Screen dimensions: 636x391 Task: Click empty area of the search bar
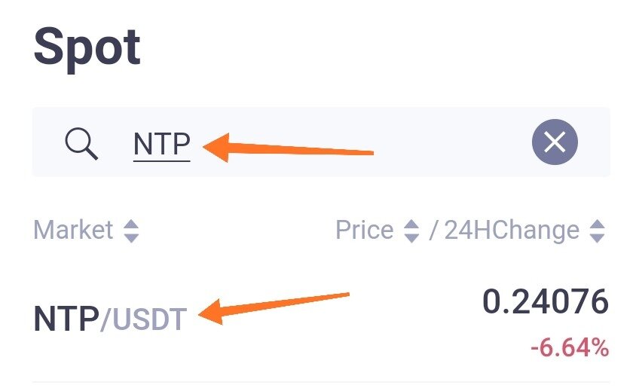(446, 142)
